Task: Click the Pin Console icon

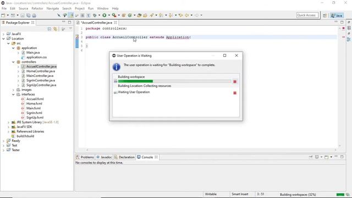Action: [x=311, y=157]
